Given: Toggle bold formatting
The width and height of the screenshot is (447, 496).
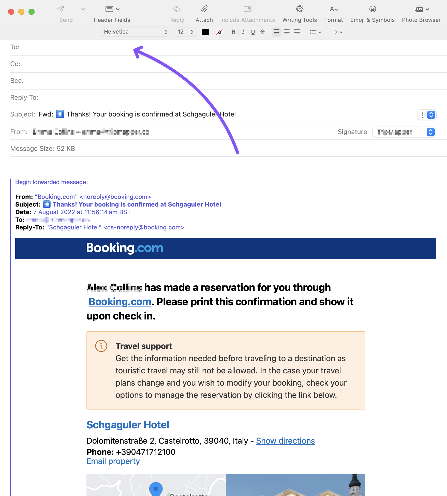Looking at the screenshot, I should coord(233,32).
